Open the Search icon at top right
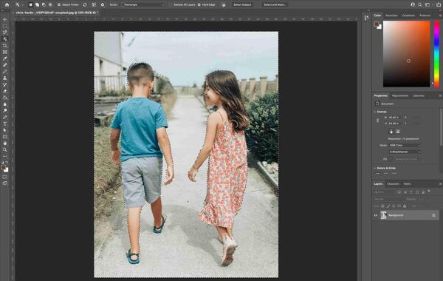This screenshot has width=443, height=281. click(420, 5)
